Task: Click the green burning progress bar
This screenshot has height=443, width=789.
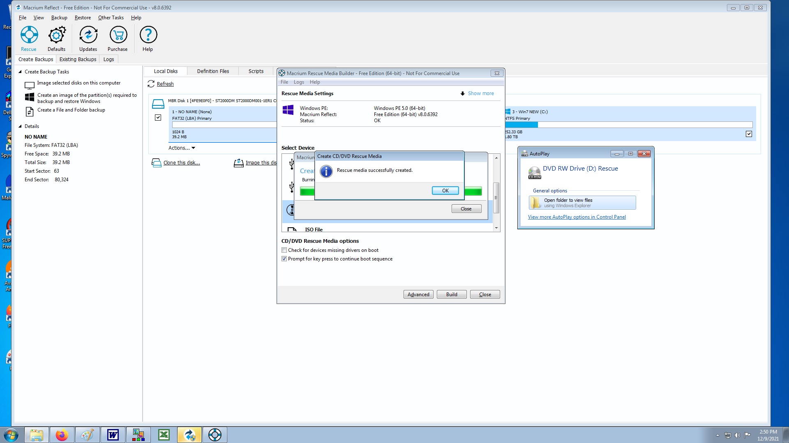Action: point(473,191)
